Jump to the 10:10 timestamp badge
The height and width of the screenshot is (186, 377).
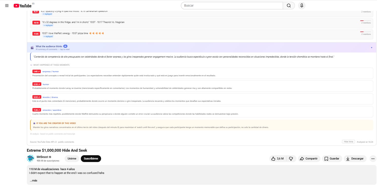[36, 23]
